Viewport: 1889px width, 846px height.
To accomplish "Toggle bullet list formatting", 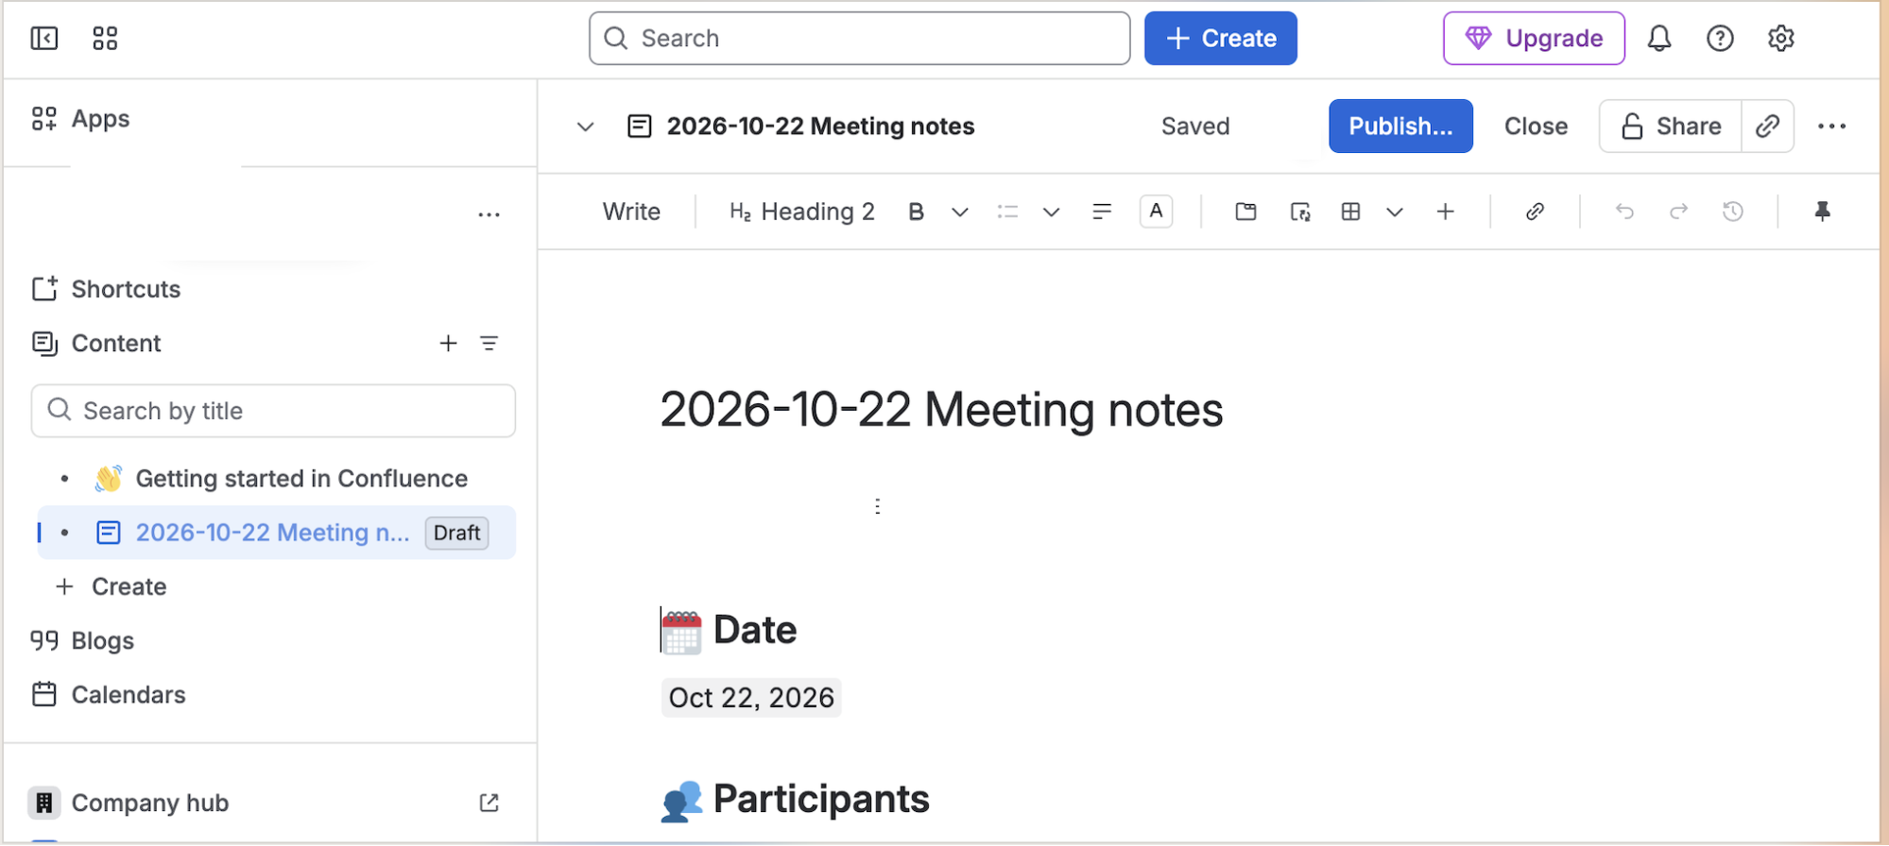I will [1007, 211].
